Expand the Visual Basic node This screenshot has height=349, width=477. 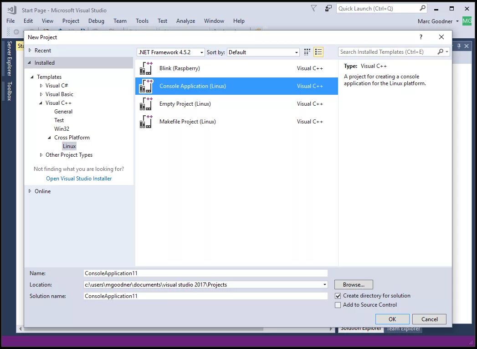tap(41, 94)
